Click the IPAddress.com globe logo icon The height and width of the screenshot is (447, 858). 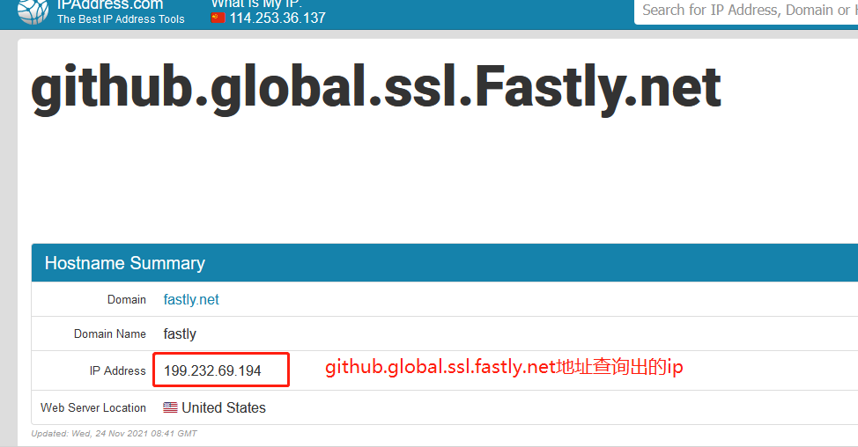click(x=33, y=11)
